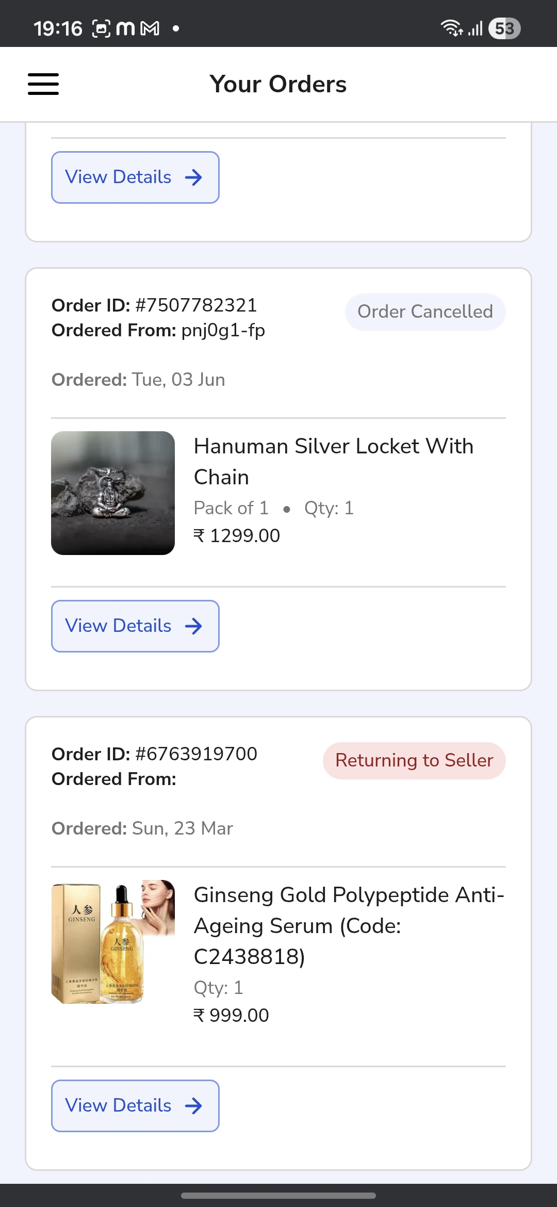The height and width of the screenshot is (1207, 557).
Task: View details for the Ginseng Serum order
Action: point(135,1106)
